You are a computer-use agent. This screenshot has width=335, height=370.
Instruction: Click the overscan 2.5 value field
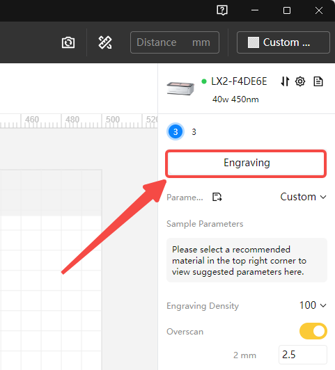point(303,355)
